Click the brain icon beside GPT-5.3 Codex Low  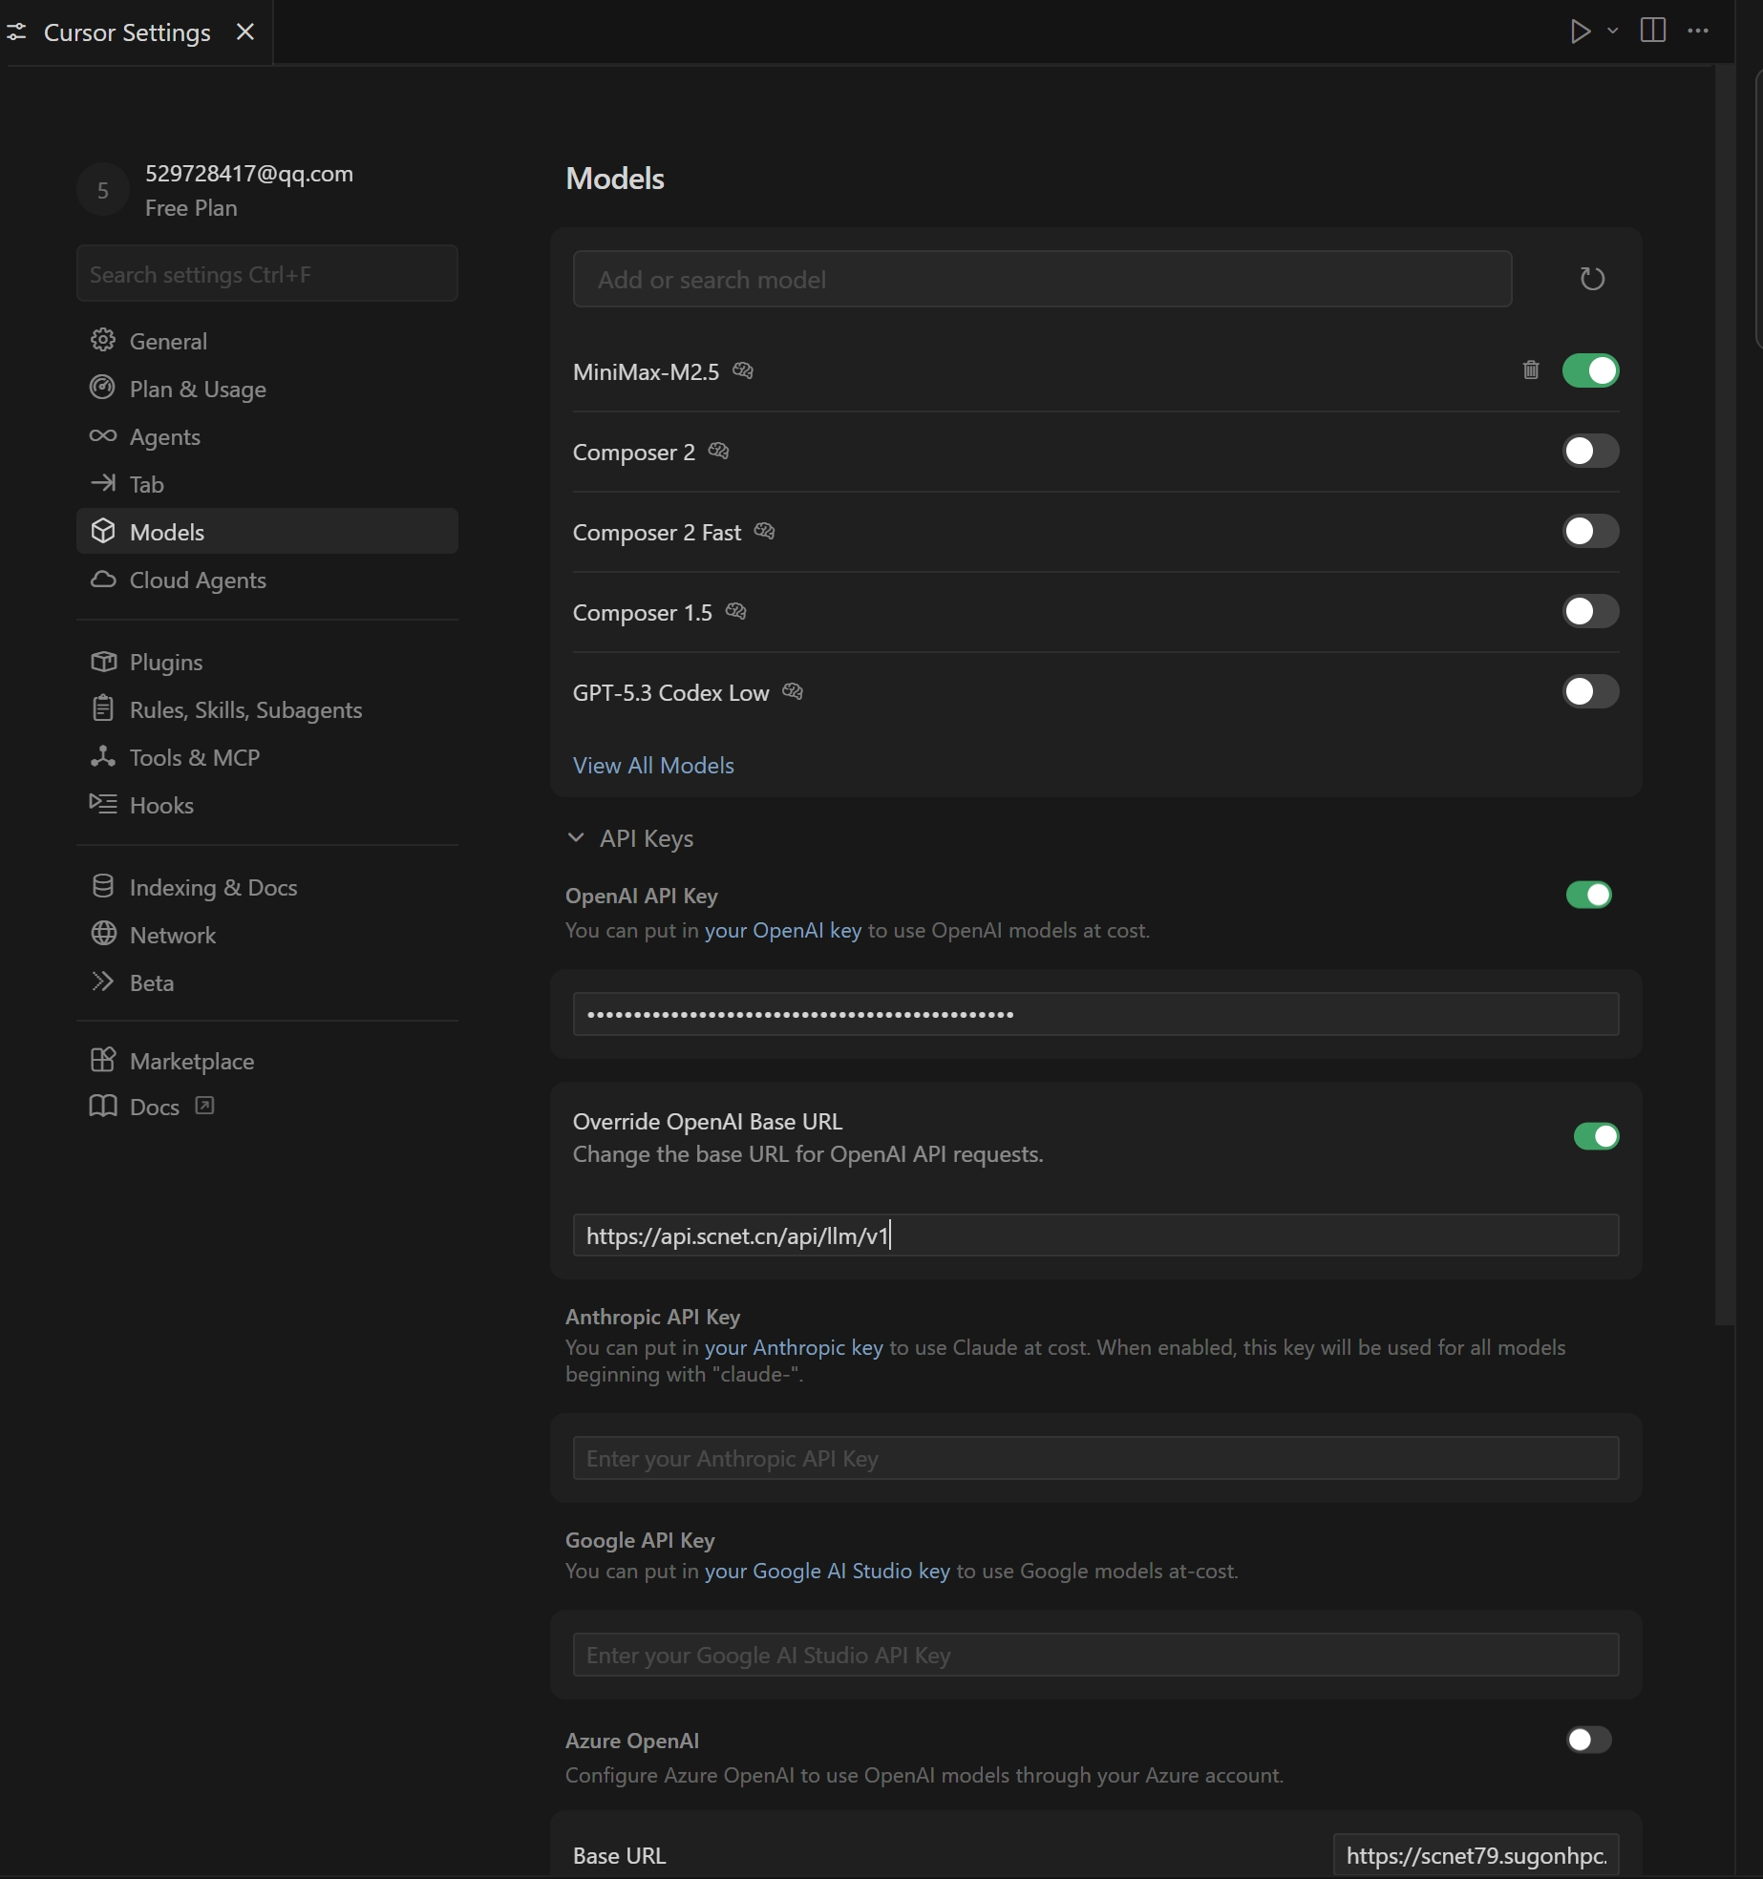point(792,691)
